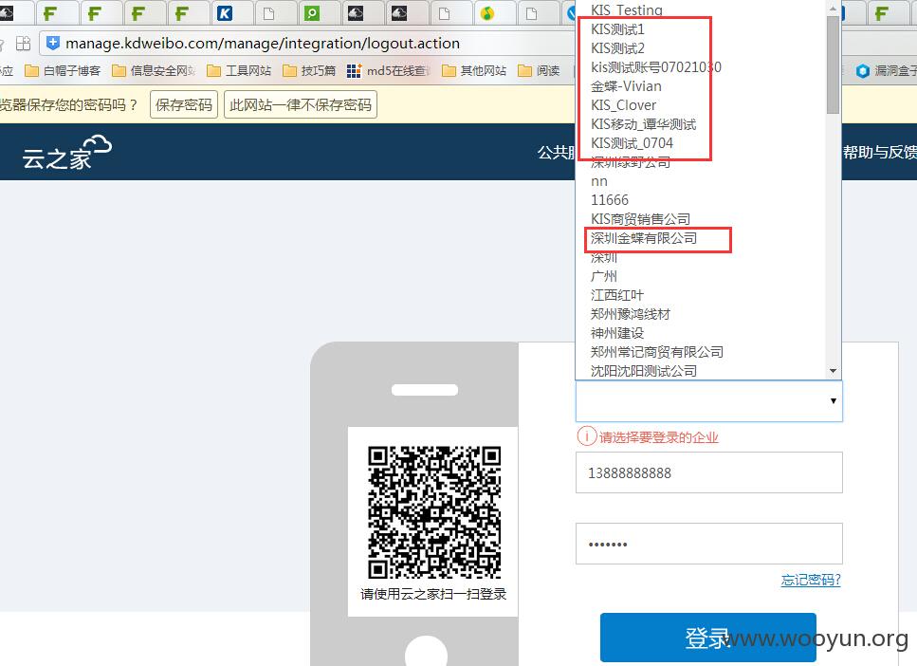
Task: Select 郑州豫鸿线材 option
Action: pos(631,314)
